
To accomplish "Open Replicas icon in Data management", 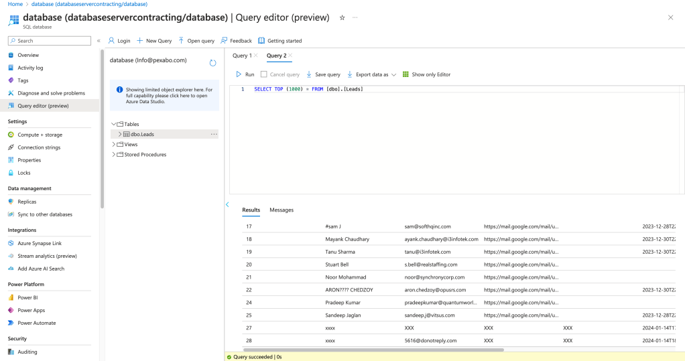I will click(x=11, y=202).
